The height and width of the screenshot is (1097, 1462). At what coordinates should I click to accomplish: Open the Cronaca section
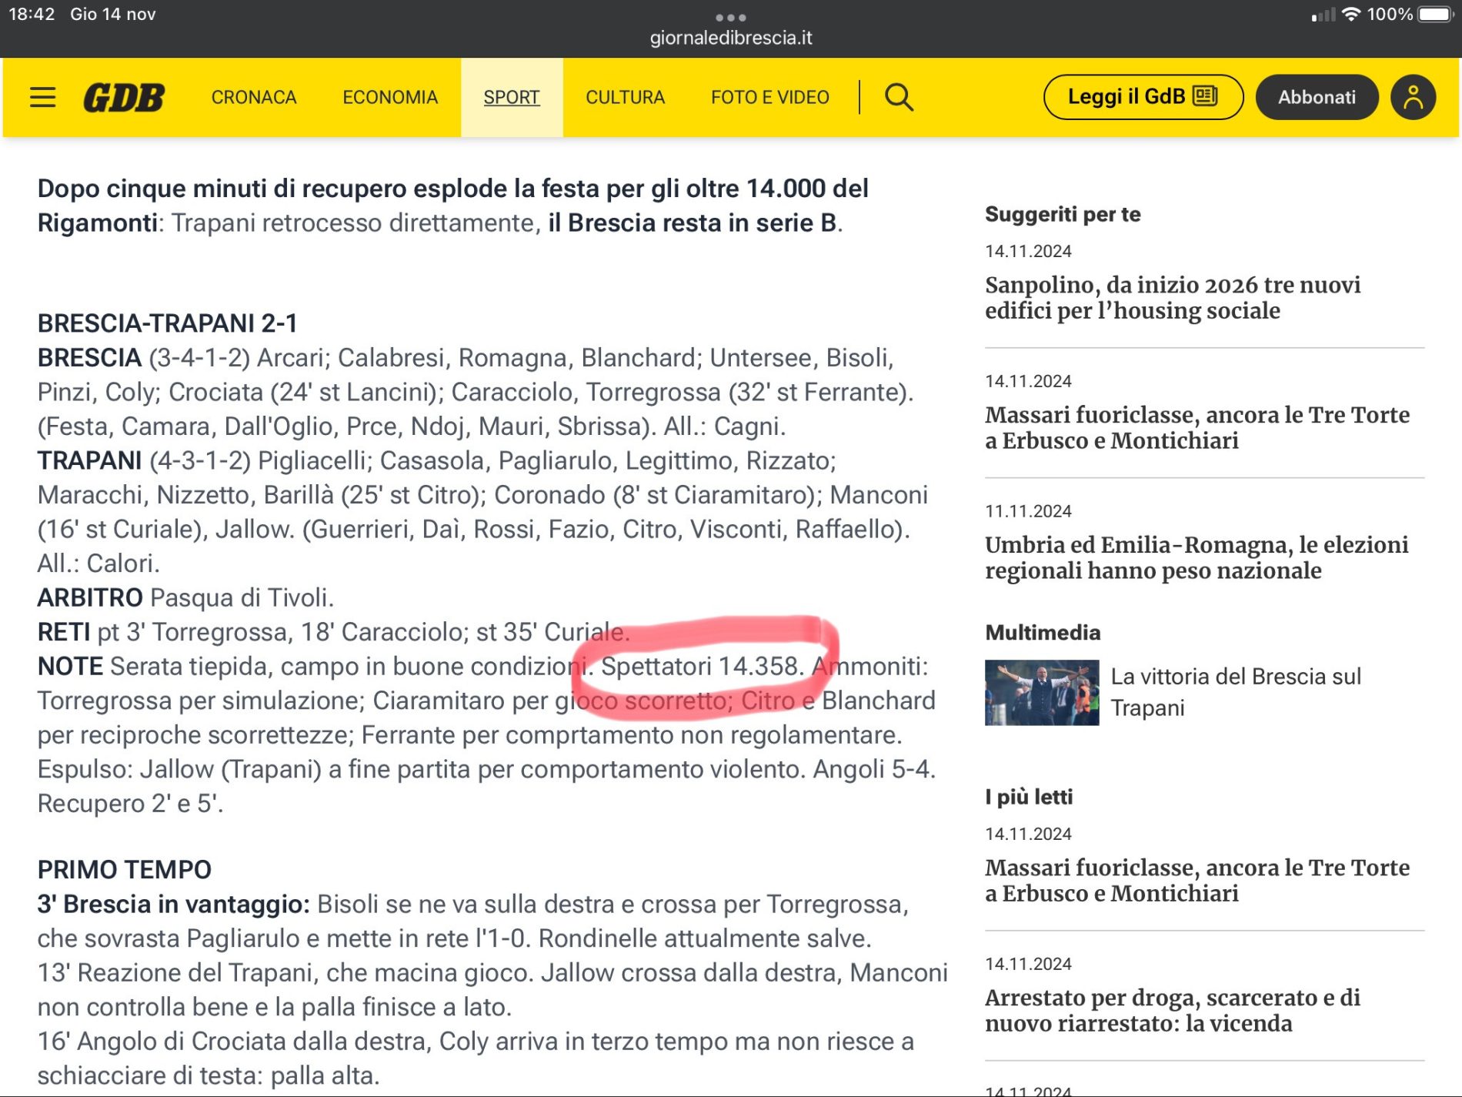tap(254, 98)
